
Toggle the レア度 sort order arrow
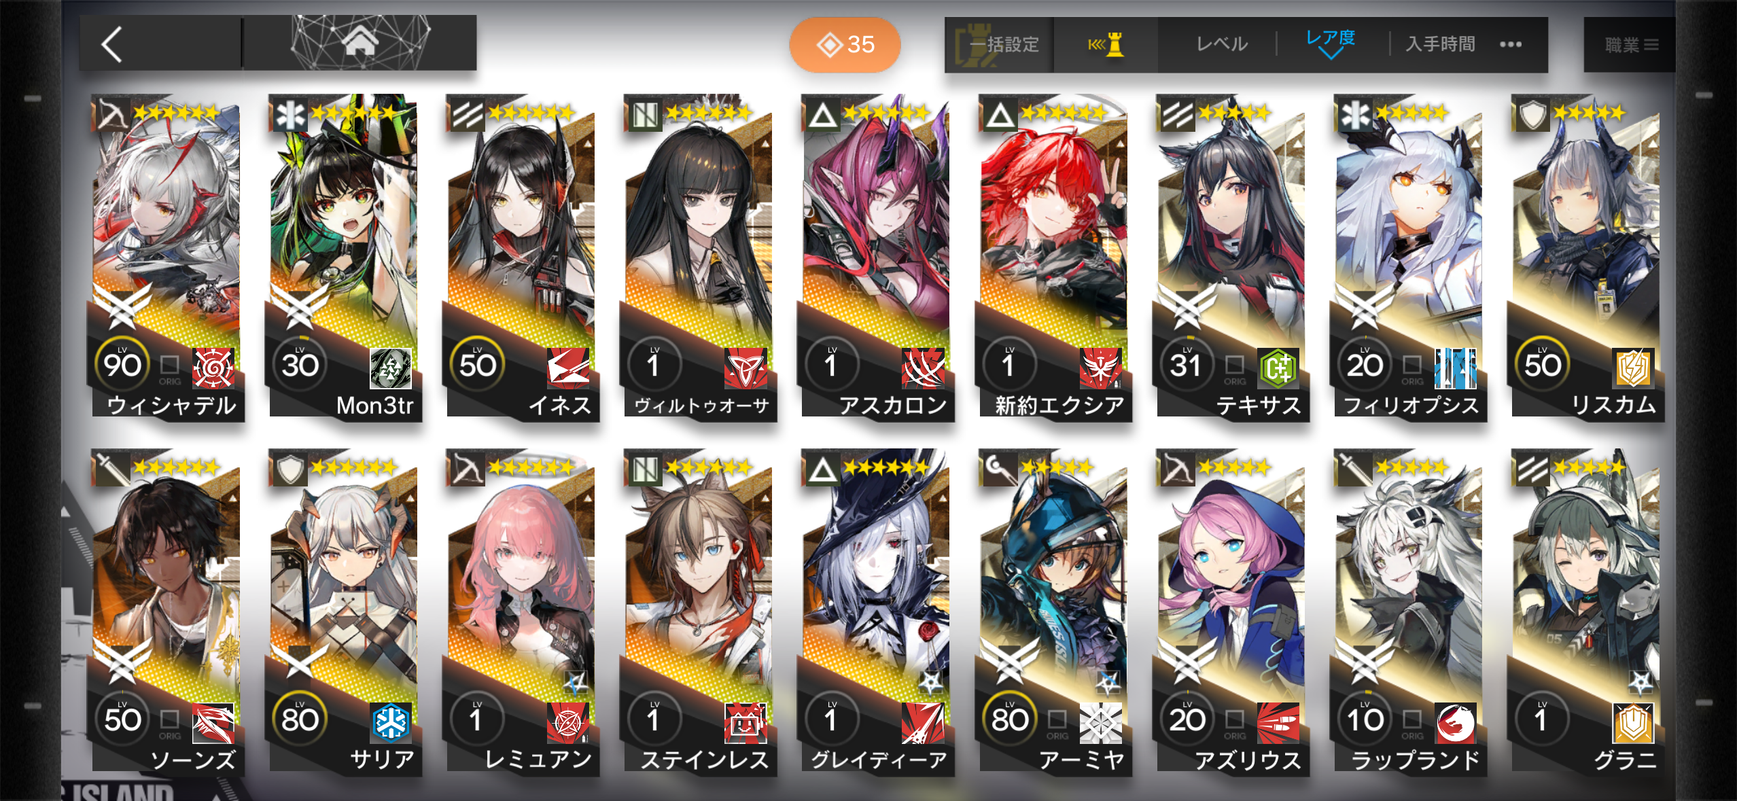[x=1330, y=53]
